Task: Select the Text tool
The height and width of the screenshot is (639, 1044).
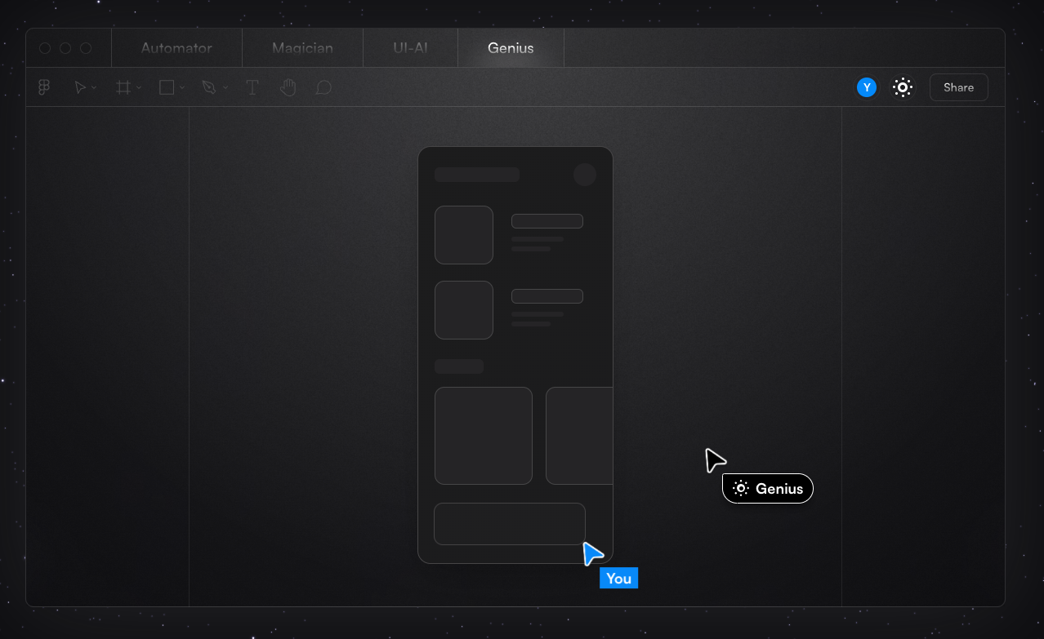Action: click(252, 87)
